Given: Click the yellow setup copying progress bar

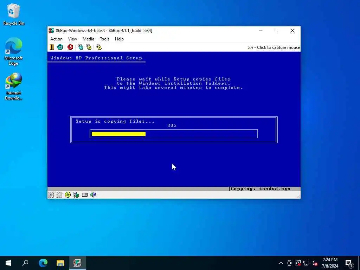Looking at the screenshot, I should coord(118,134).
